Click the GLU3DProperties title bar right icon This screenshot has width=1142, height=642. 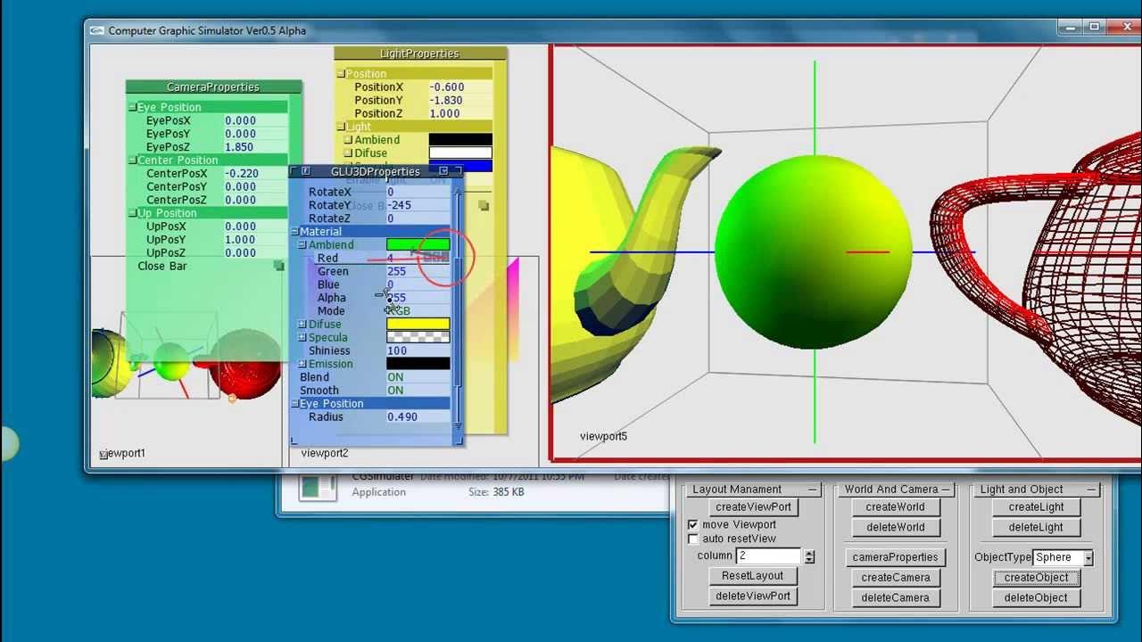point(443,170)
